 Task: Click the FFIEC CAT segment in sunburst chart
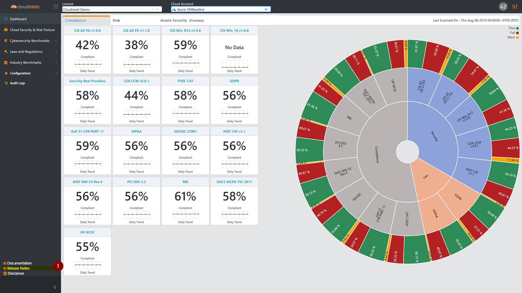coord(407,219)
